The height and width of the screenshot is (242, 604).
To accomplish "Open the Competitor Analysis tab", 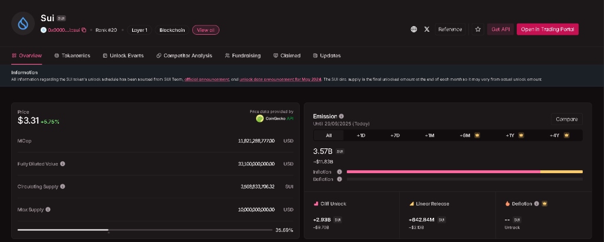I will (184, 55).
